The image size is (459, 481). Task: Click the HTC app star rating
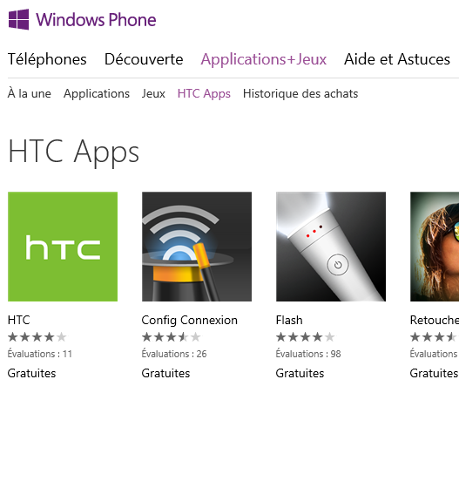click(x=37, y=337)
